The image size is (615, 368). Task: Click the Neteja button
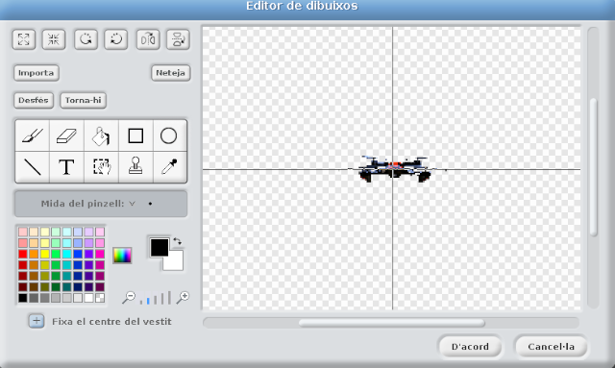pos(171,73)
